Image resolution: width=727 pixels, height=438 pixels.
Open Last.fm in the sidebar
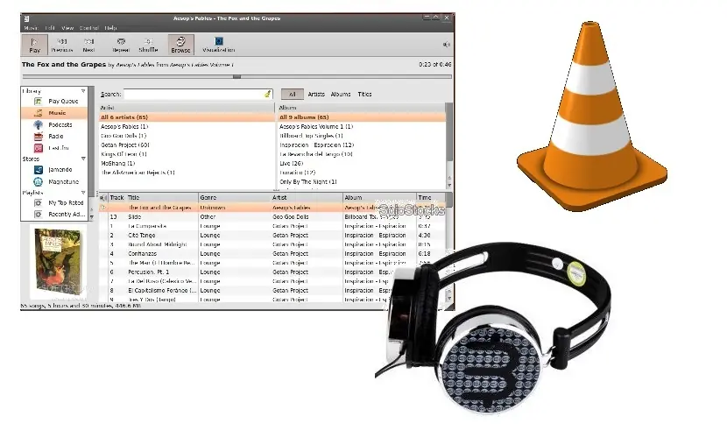[x=54, y=148]
